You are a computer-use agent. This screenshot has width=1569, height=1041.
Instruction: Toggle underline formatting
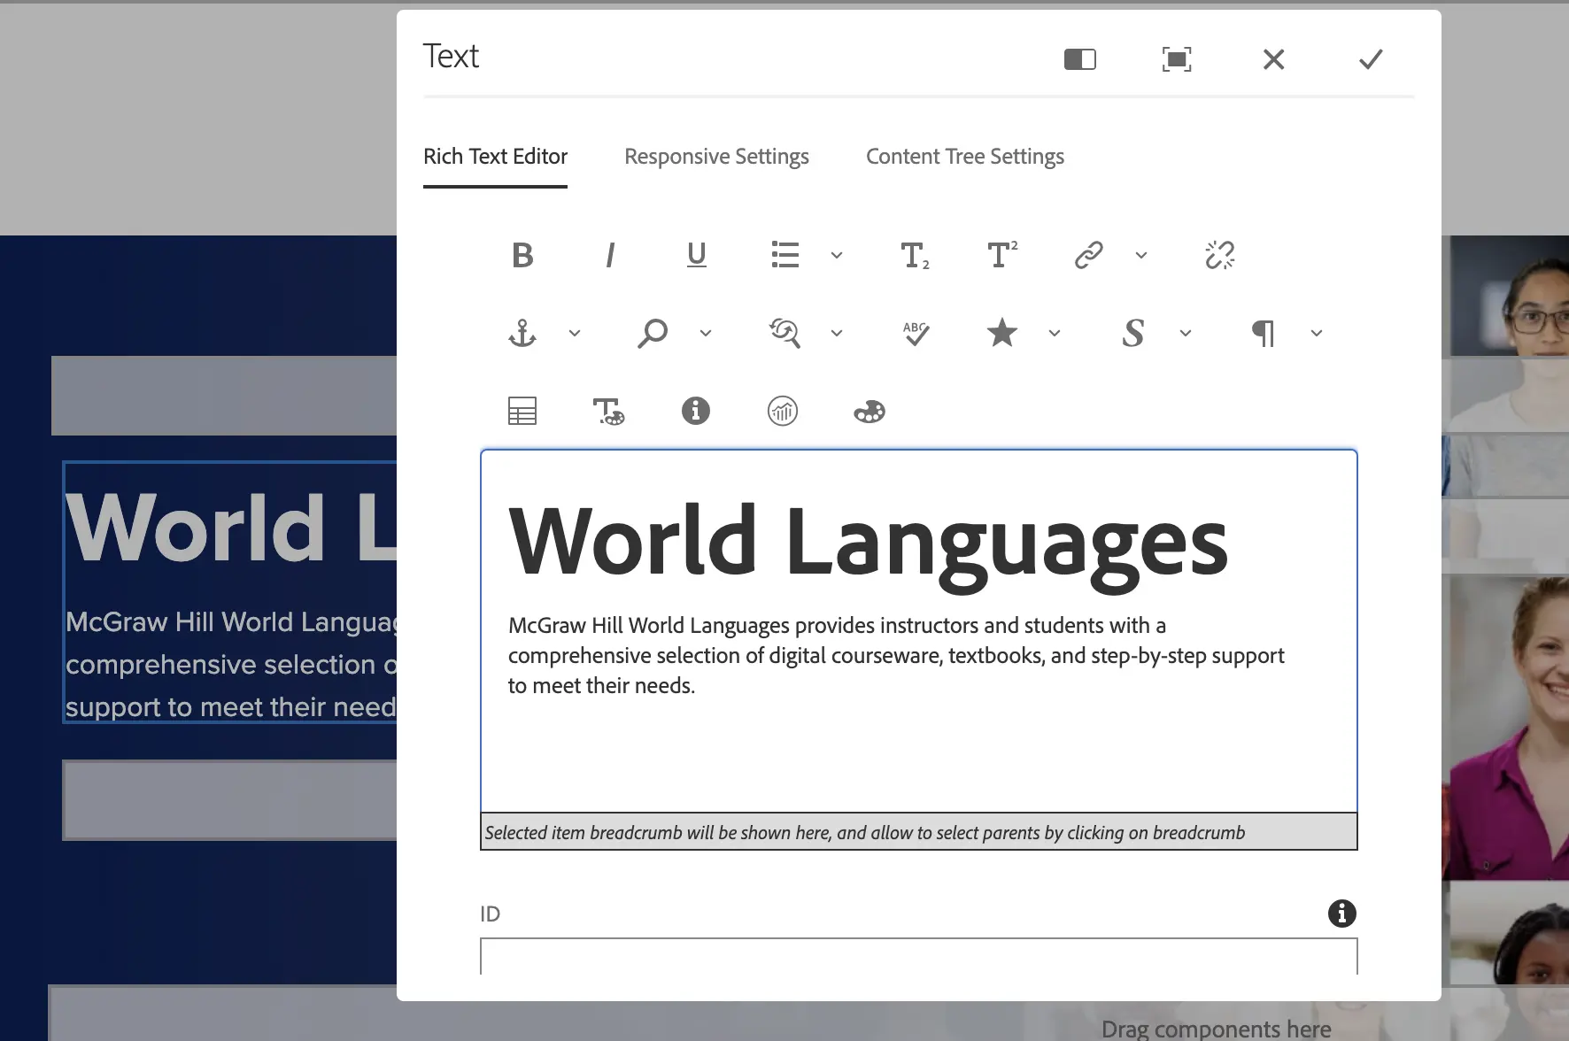tap(697, 256)
